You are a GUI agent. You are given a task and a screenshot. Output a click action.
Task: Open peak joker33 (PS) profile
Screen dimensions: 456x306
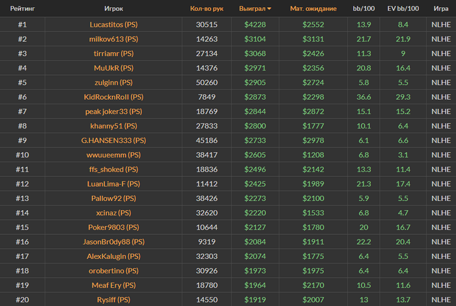click(118, 111)
